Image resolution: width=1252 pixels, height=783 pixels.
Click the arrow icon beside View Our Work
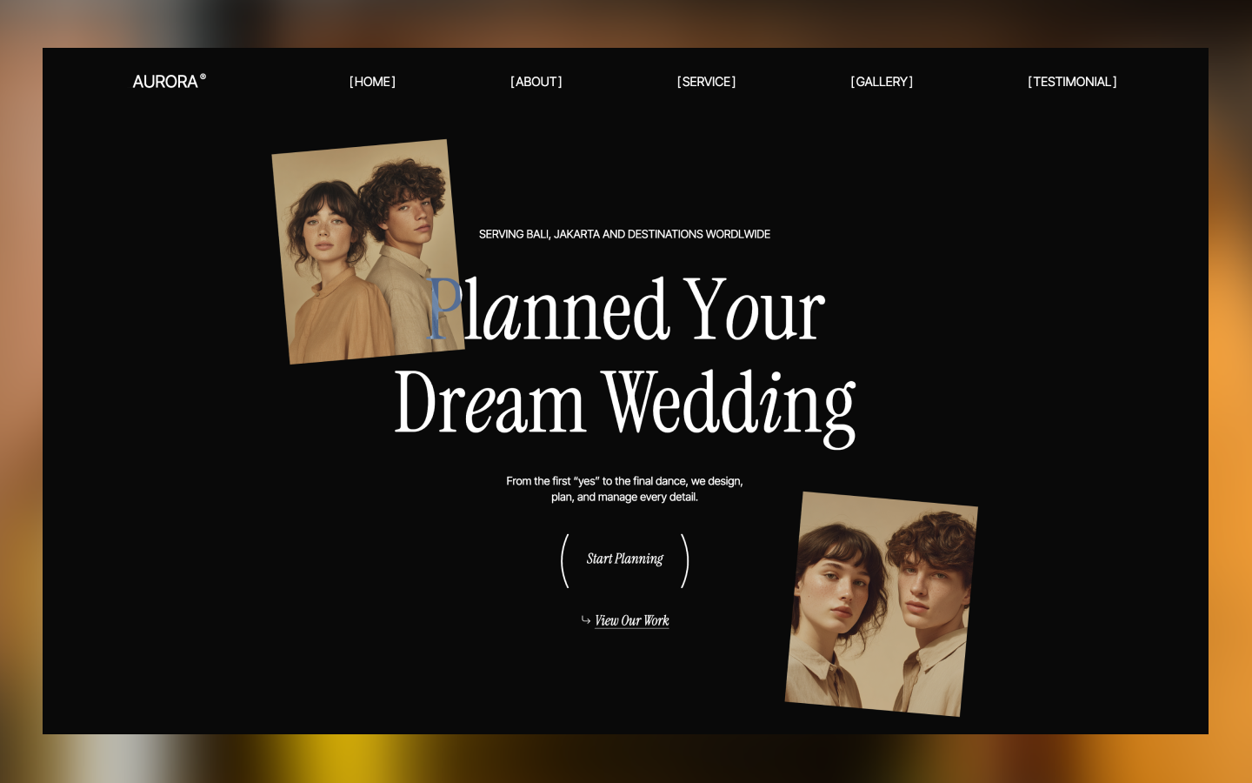click(586, 620)
